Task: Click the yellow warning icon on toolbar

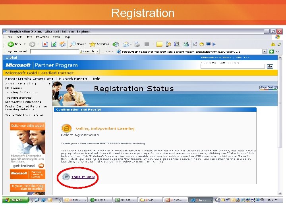Action: 273,44
